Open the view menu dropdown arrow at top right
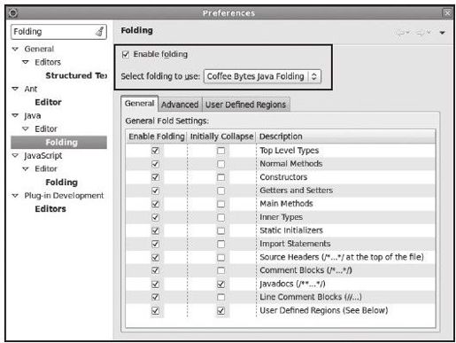This screenshot has height=343, width=456. [x=442, y=33]
